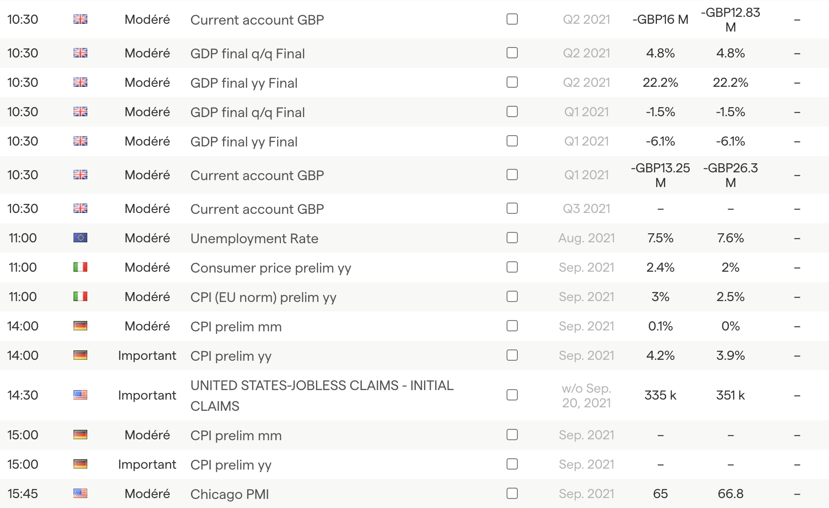The width and height of the screenshot is (829, 508).
Task: Click the UK flag beside GDP final q/q Q2 2021
Action: (x=80, y=53)
